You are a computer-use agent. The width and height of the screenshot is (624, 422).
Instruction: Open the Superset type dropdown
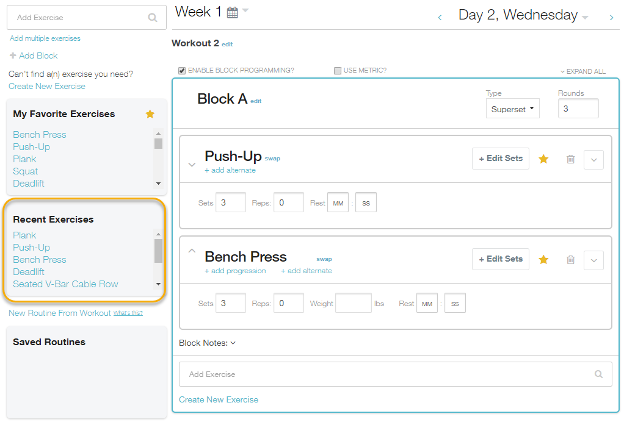pyautogui.click(x=512, y=109)
